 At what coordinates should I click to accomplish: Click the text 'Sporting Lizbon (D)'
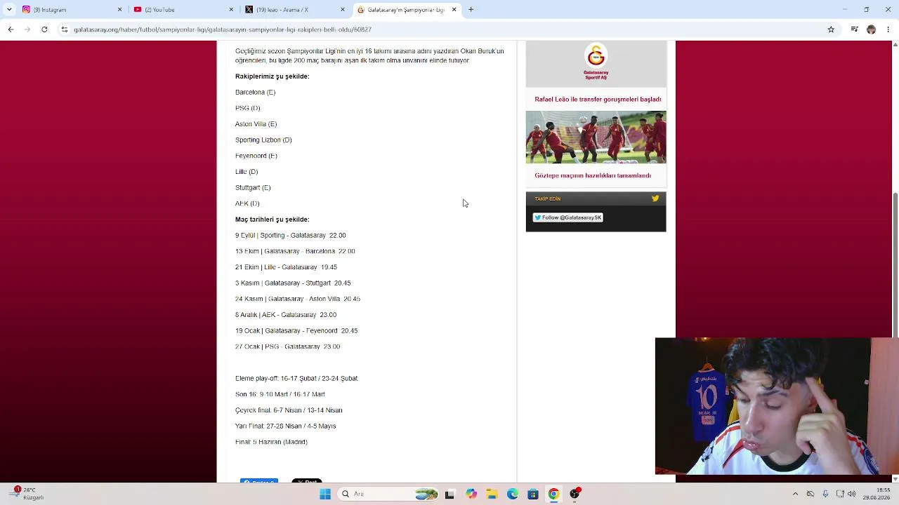click(x=263, y=140)
